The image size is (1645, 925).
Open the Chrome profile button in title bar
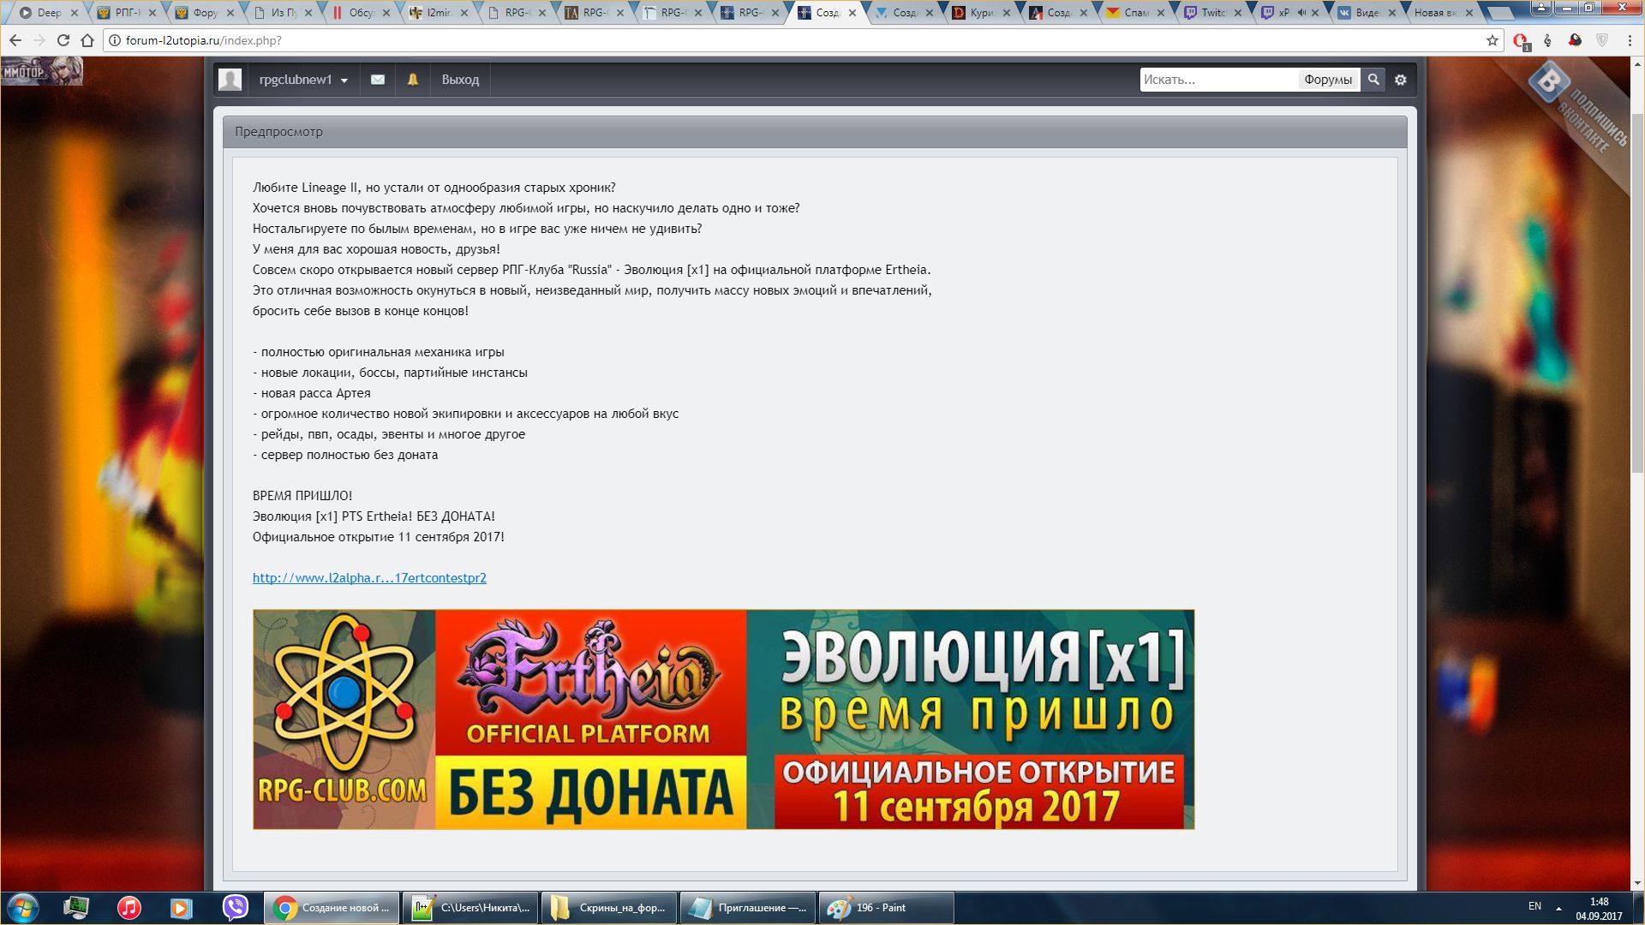[x=1540, y=7]
